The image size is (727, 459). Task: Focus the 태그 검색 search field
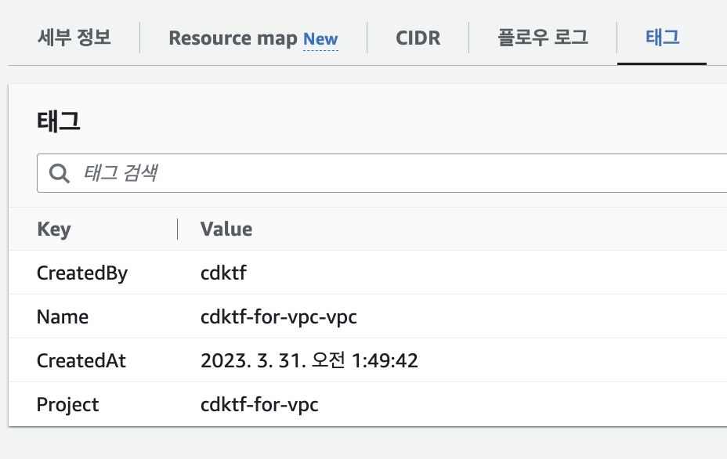coord(382,173)
